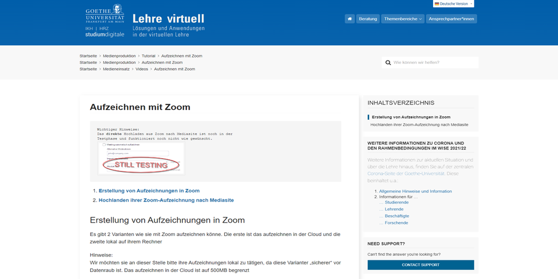Select sidebar entry 'Erstellung von Aufzeichnungen in Zoom'
Image resolution: width=558 pixels, height=279 pixels.
[x=411, y=117]
